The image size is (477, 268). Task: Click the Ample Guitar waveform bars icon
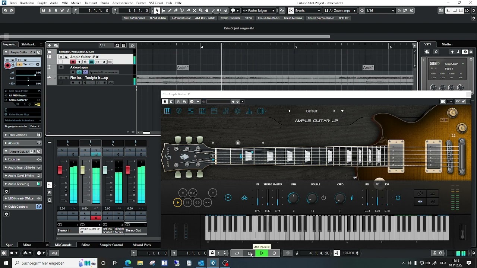point(249,111)
